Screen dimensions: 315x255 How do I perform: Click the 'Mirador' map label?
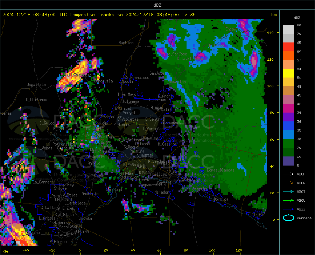[162, 192]
